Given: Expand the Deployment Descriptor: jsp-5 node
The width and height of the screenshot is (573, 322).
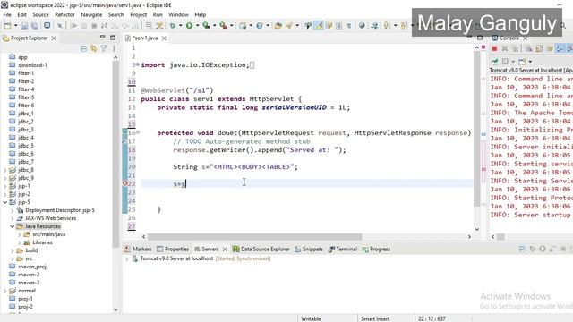Looking at the screenshot, I should tap(12, 210).
